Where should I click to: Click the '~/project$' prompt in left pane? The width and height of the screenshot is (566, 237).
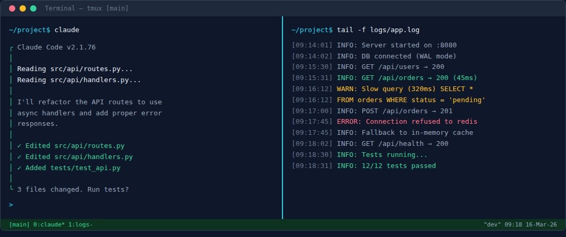tap(30, 30)
